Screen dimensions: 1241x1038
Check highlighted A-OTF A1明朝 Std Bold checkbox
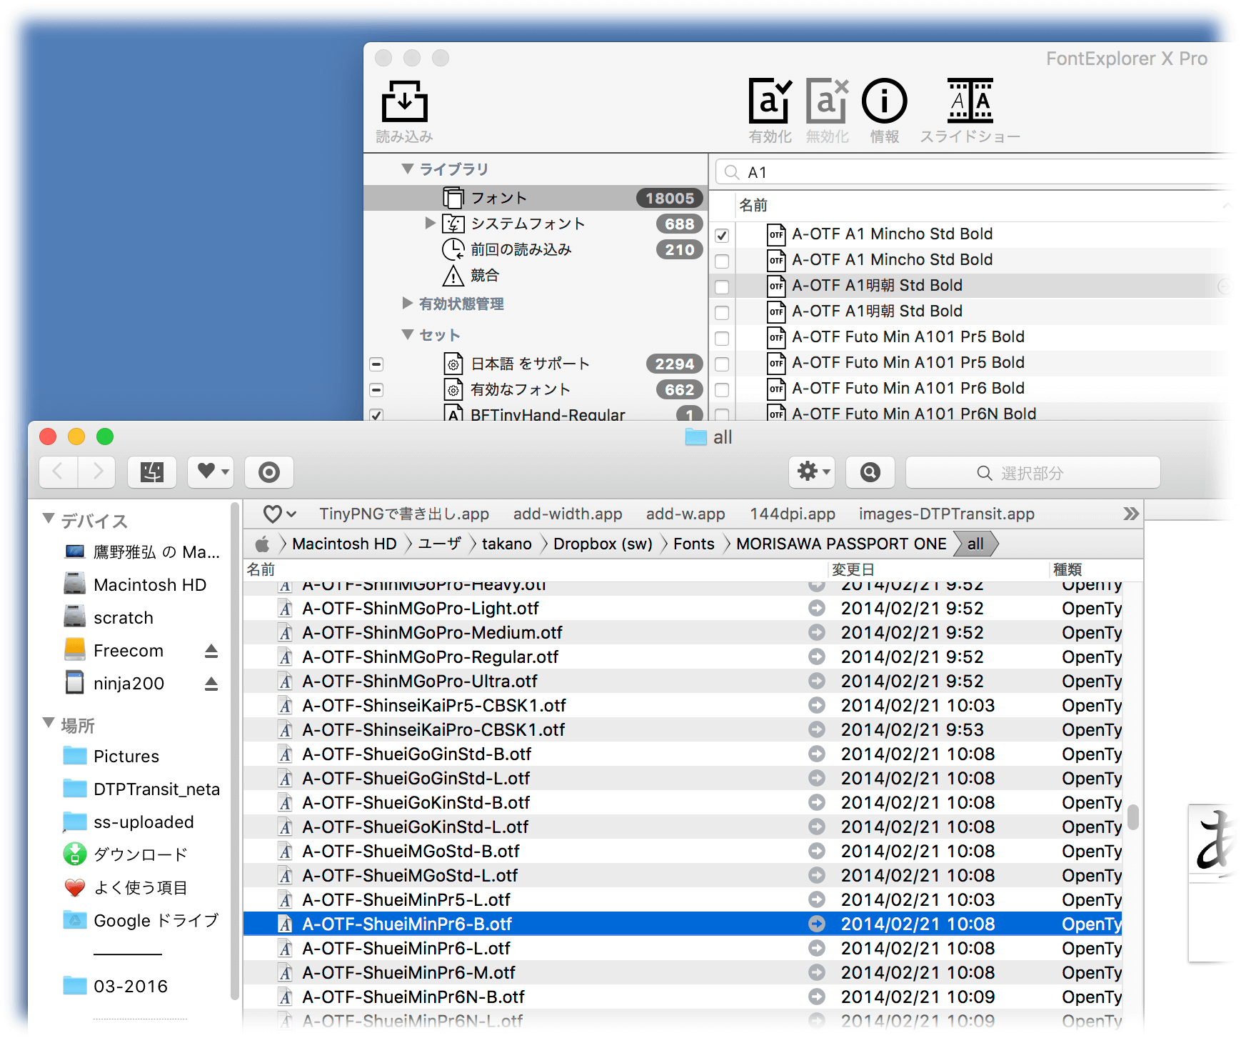click(722, 286)
